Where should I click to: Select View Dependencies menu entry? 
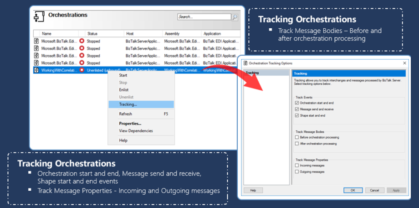coord(141,131)
